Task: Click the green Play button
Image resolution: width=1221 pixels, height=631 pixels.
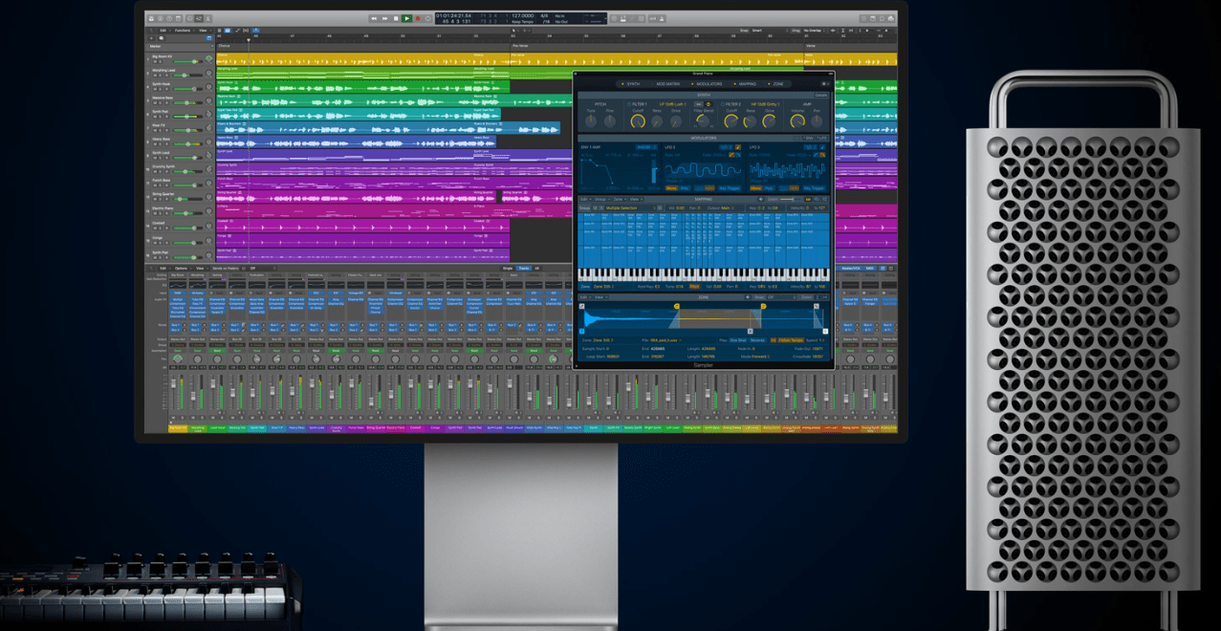Action: [x=406, y=18]
